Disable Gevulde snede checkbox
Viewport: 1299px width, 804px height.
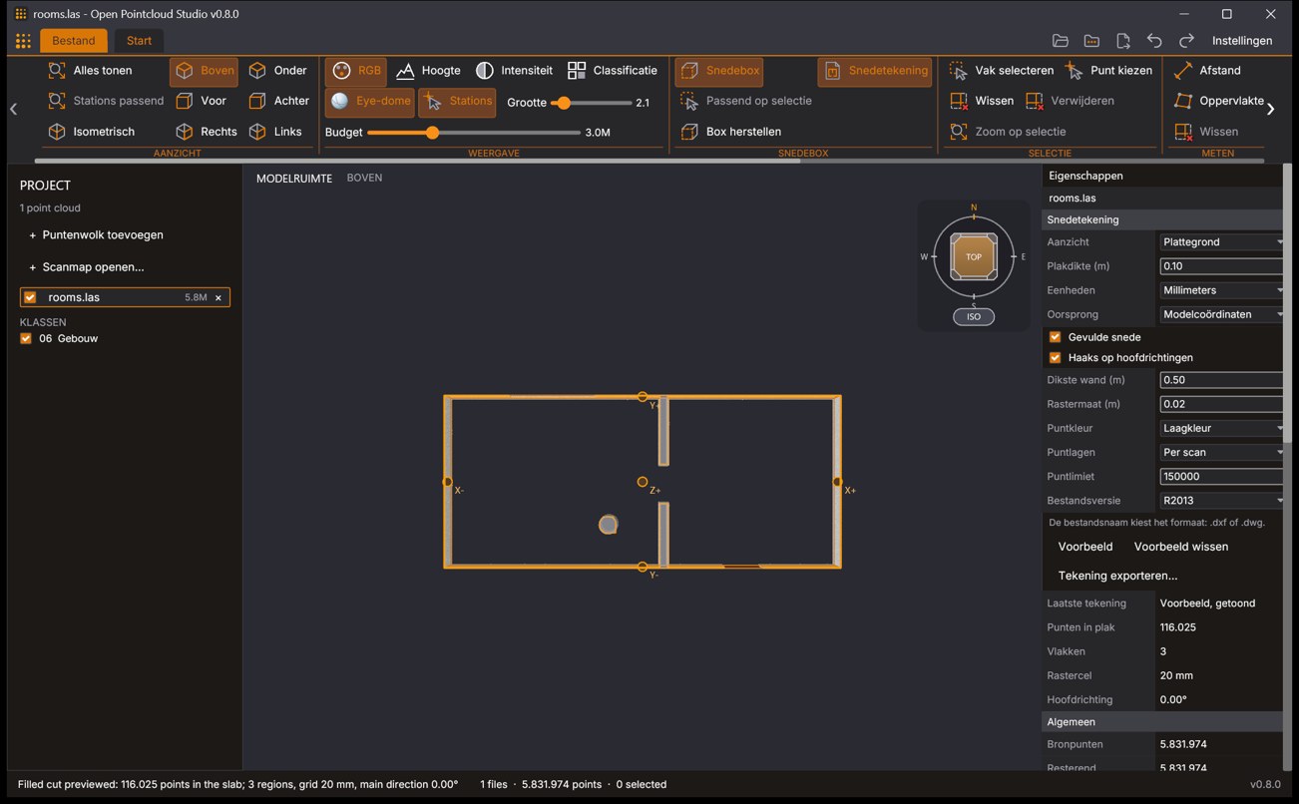1055,337
